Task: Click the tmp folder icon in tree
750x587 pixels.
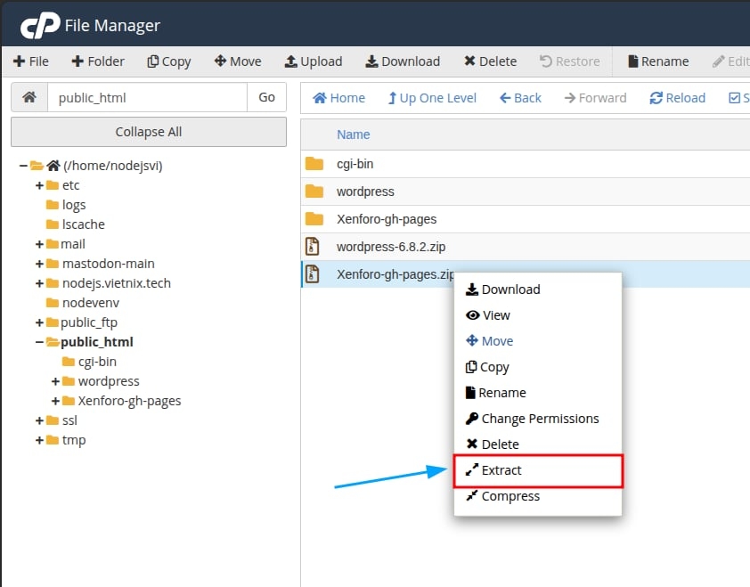Action: 53,440
